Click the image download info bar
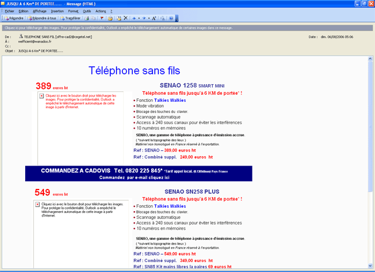 (x=187, y=28)
